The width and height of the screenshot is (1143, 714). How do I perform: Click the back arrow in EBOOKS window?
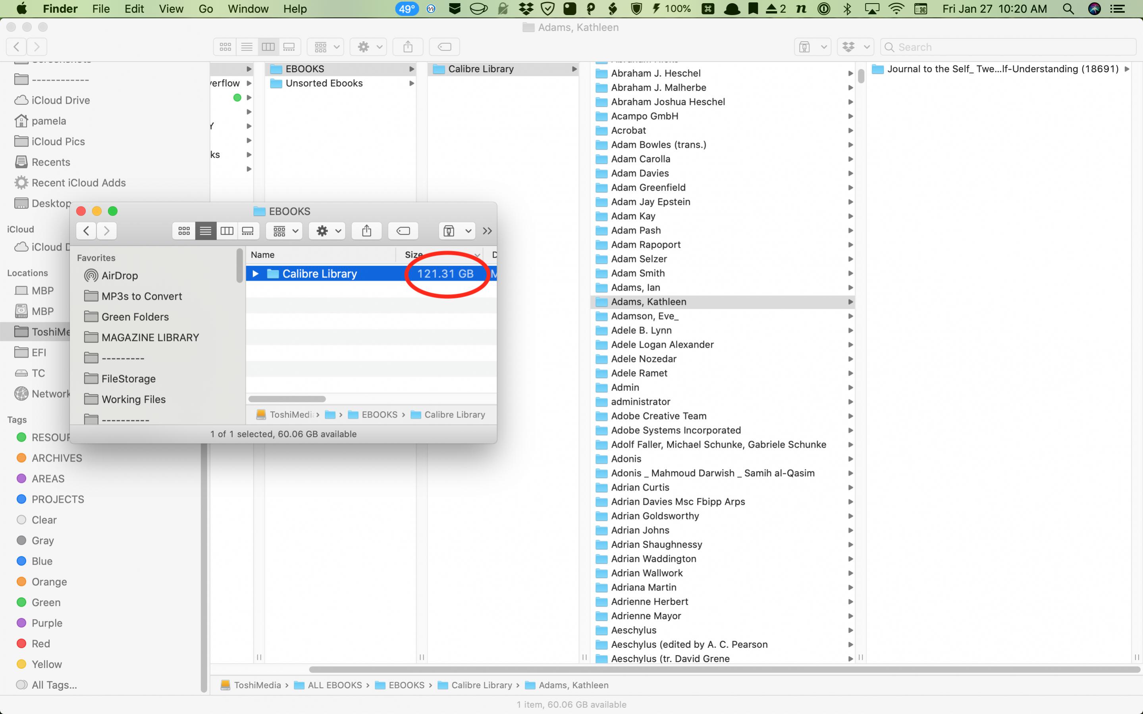[x=86, y=231]
